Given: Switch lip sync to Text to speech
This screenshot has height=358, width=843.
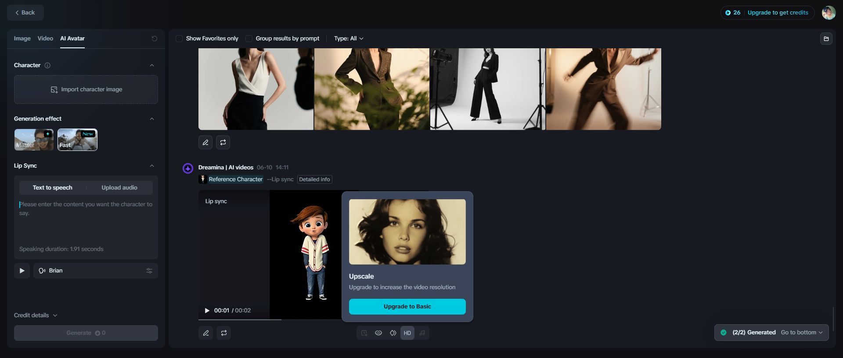Looking at the screenshot, I should coord(53,188).
